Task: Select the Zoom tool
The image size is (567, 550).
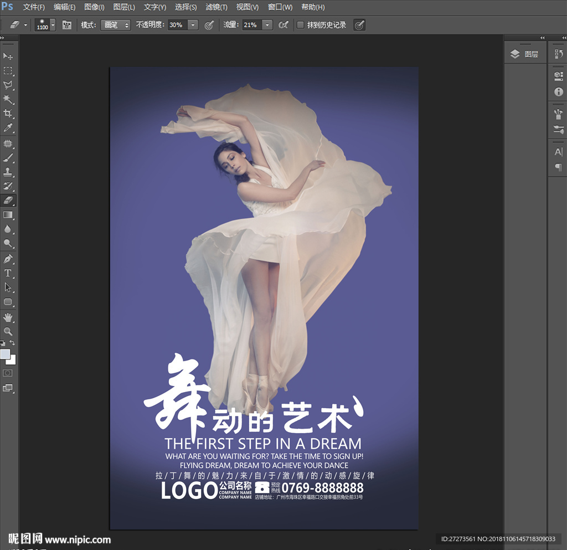Action: click(x=8, y=331)
